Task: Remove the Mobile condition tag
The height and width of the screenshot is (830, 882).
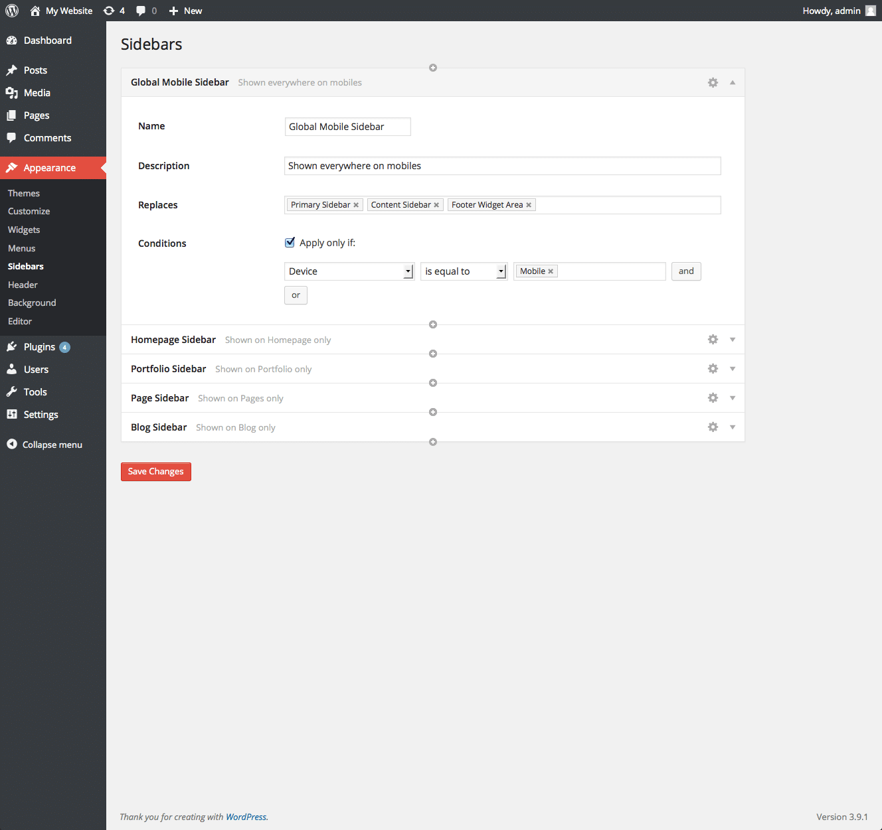Action: click(x=550, y=271)
